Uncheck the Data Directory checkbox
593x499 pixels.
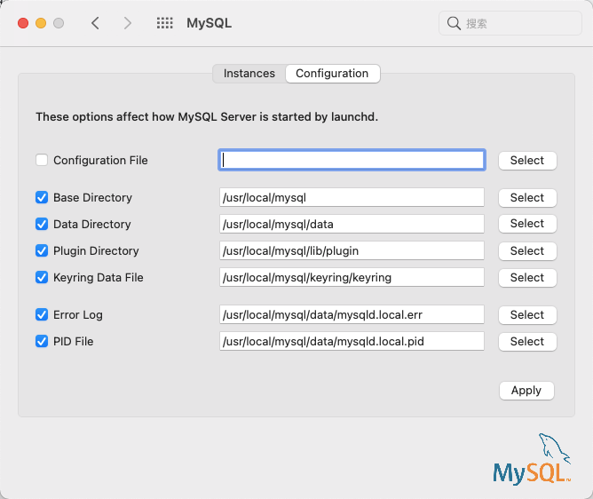[42, 224]
